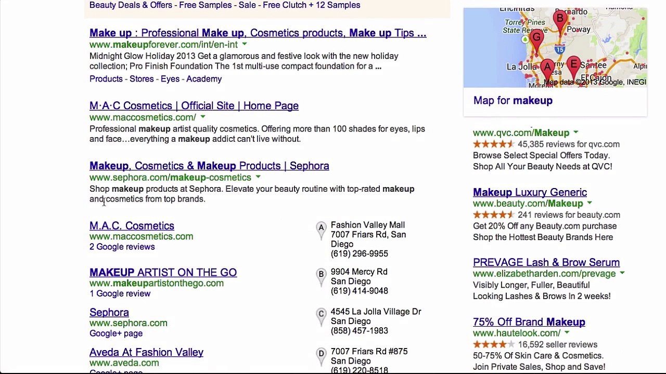Click map pin D beside 7007 Friars Rd #875
Image resolution: width=666 pixels, height=374 pixels.
[x=321, y=356]
